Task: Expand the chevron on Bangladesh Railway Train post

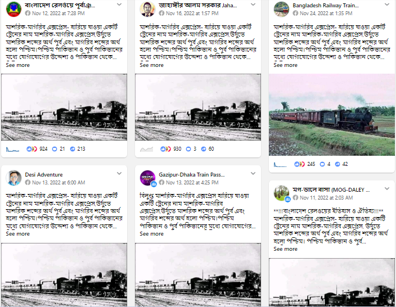Action: 387,4
